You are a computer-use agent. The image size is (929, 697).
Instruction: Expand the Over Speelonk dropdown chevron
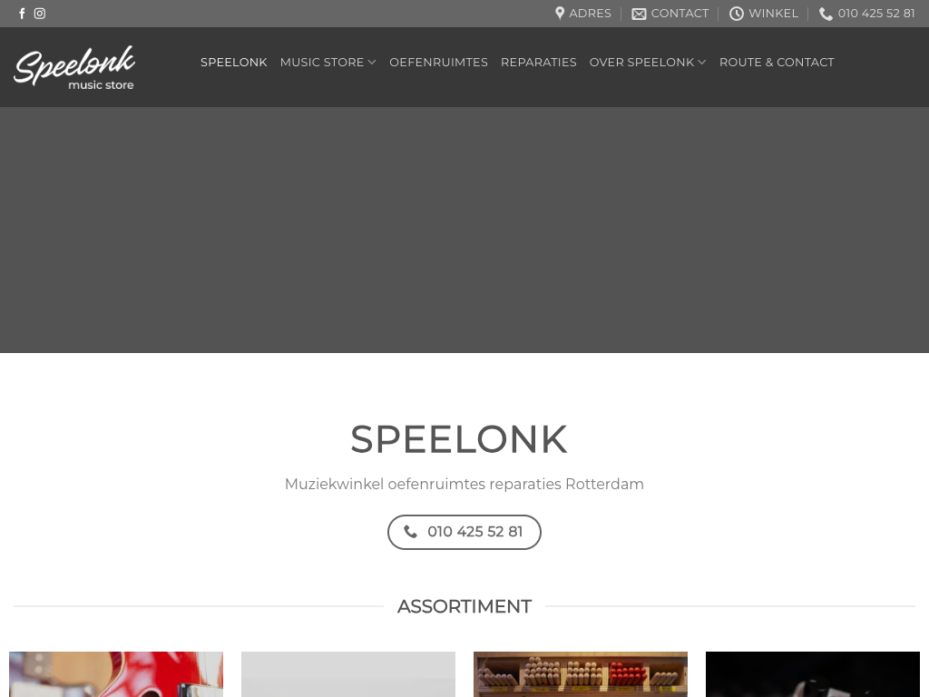(x=702, y=63)
